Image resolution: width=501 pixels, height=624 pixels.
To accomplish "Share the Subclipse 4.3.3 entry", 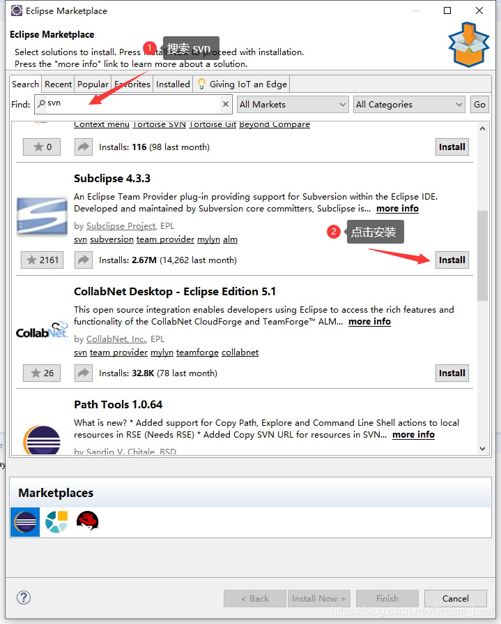I will pyautogui.click(x=84, y=260).
